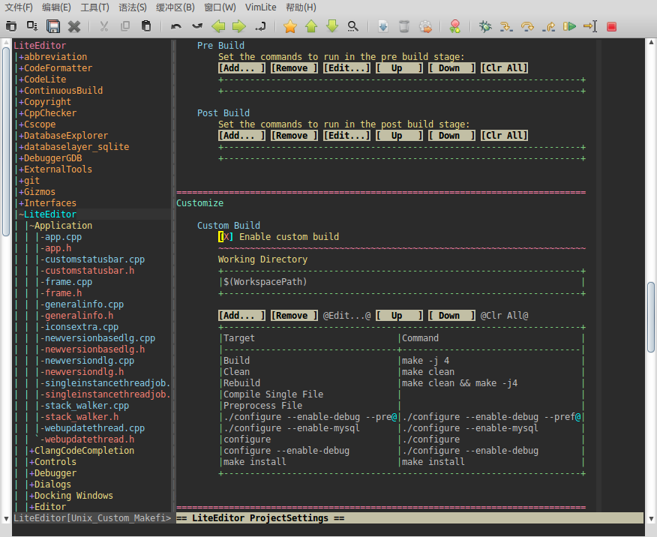
Task: Click Add button under Pre Build
Action: click(x=241, y=67)
